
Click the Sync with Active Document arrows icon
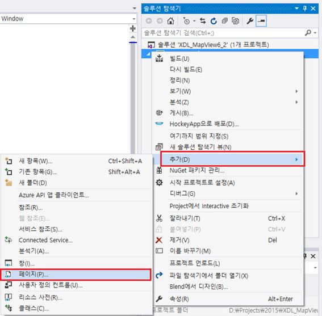tap(203, 21)
